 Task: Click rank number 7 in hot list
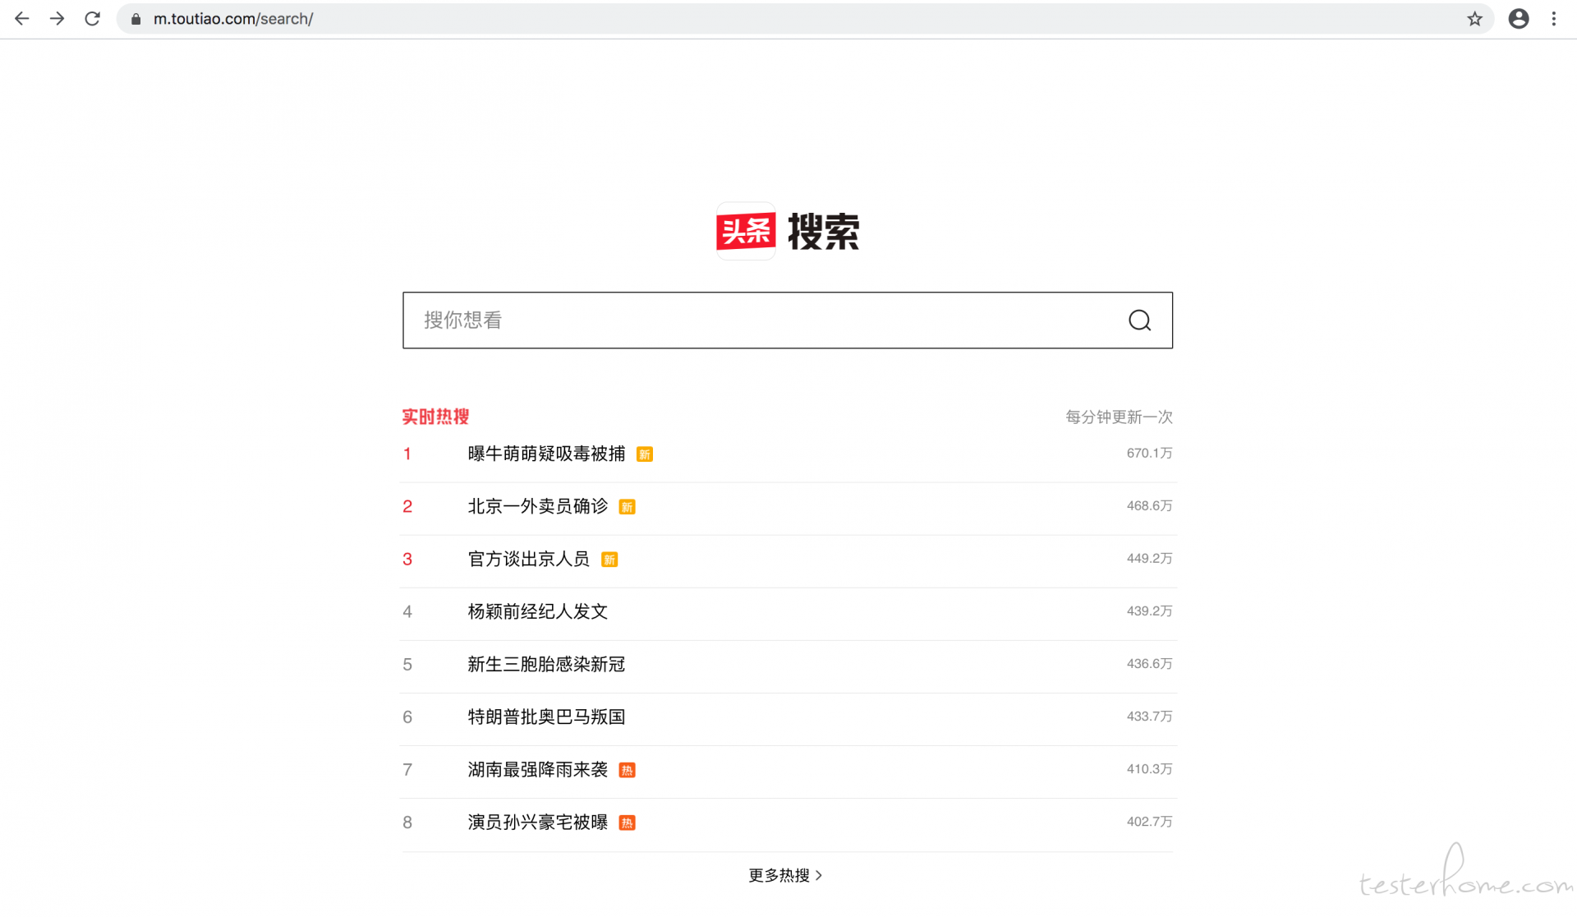point(407,769)
